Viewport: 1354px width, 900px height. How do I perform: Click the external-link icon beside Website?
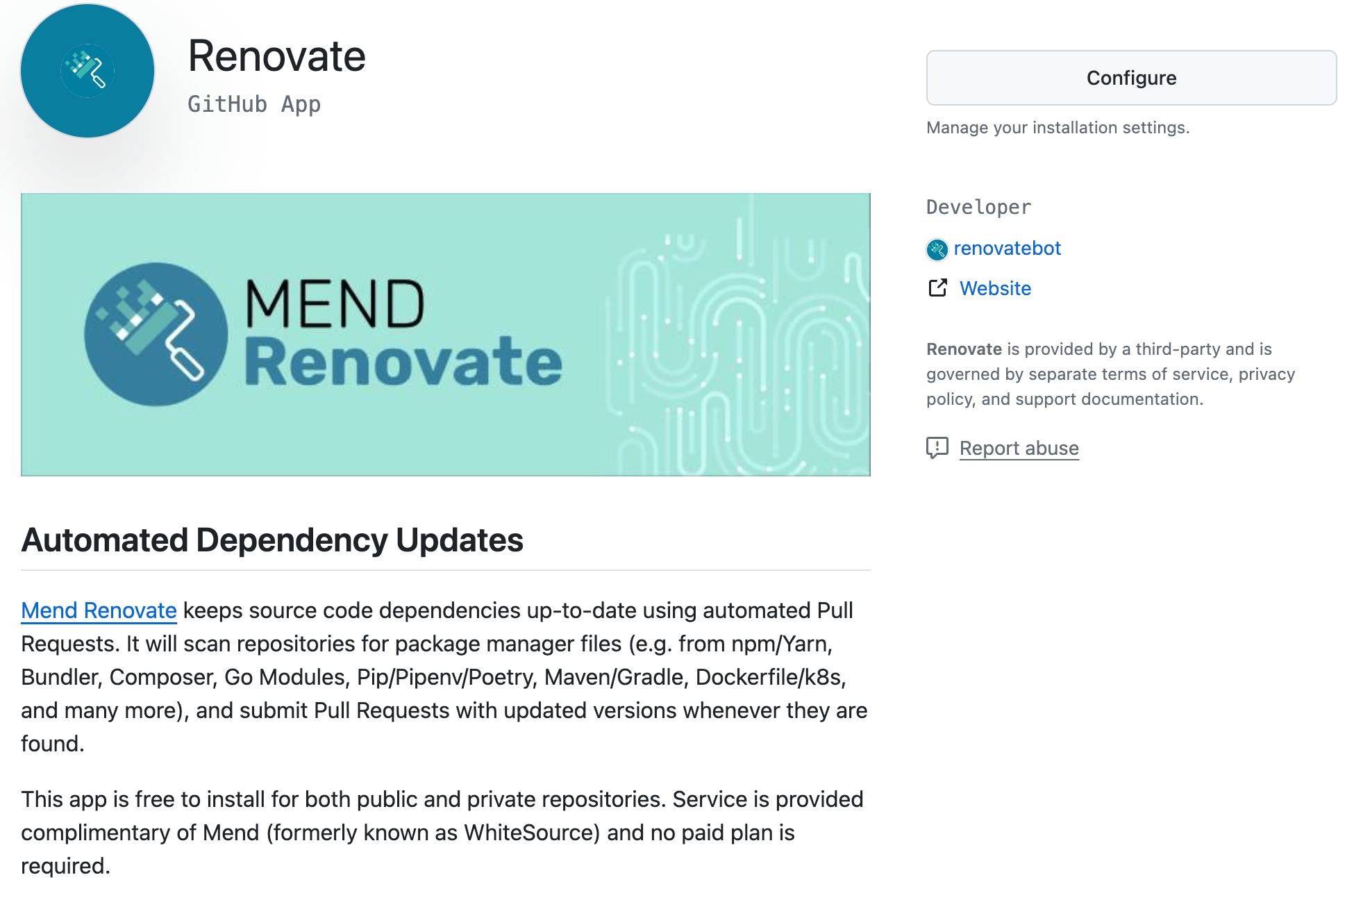pos(937,287)
